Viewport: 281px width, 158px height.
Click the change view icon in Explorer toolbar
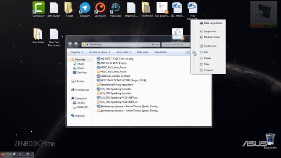coord(187,52)
